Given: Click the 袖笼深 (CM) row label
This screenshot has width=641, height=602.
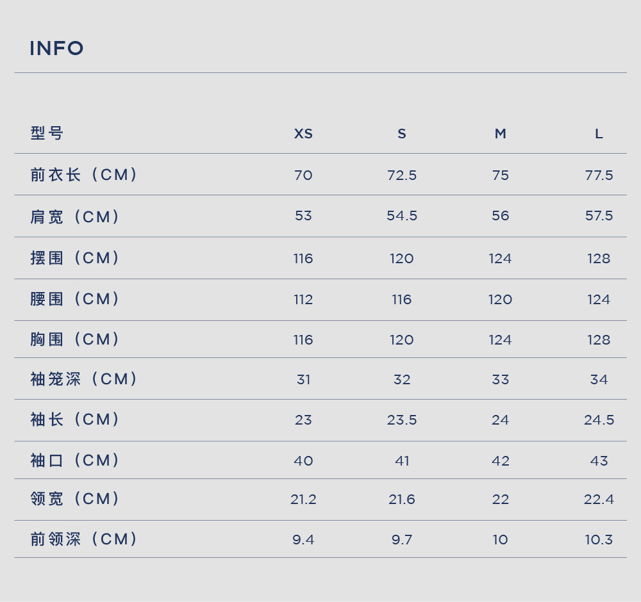Looking at the screenshot, I should [x=84, y=378].
